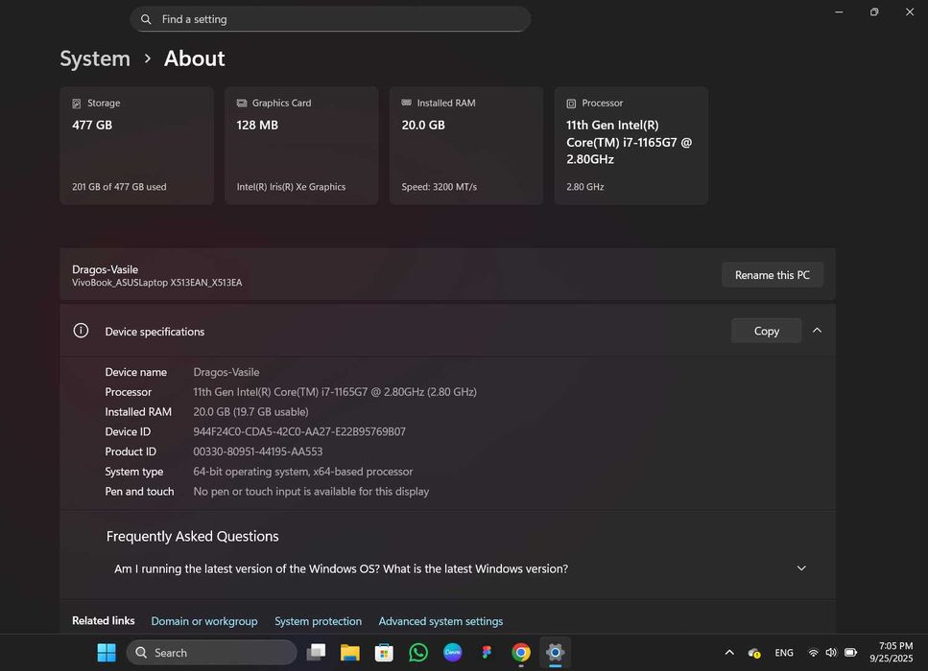Click the Device name value Dragos-Vasile
Screen dimensions: 928x671
coord(226,372)
